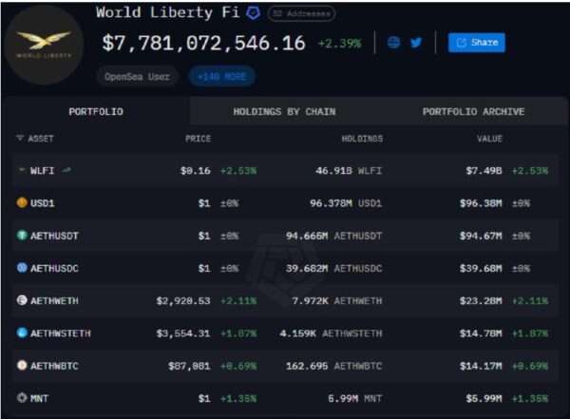Click the 96.378M USD1 holdings cell
This screenshot has width=570, height=419.
pyautogui.click(x=346, y=203)
